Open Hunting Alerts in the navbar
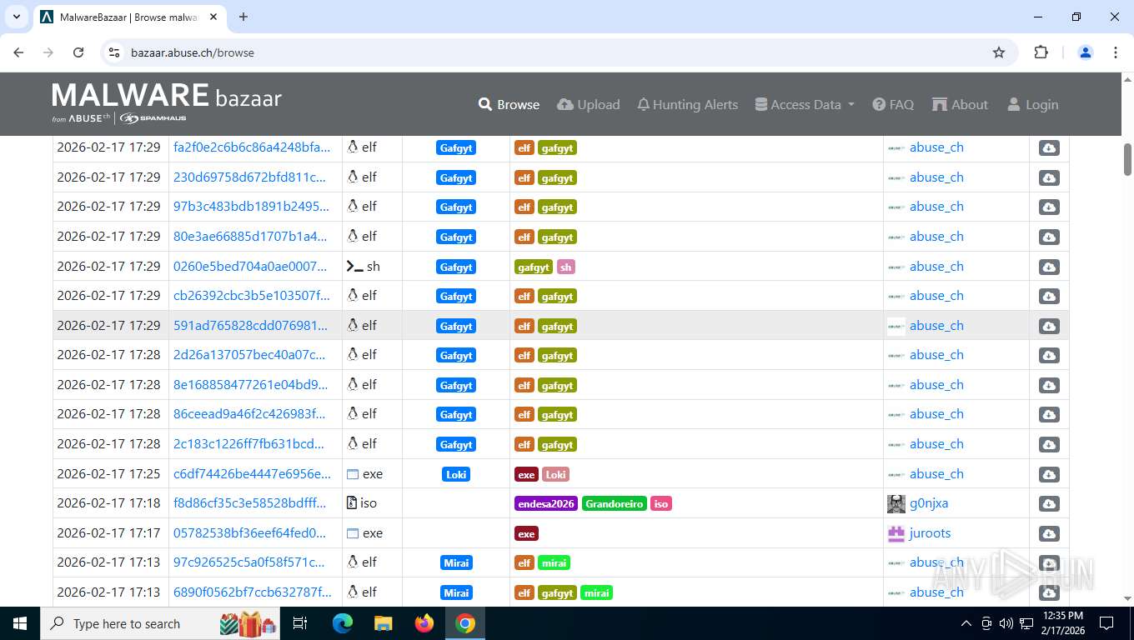This screenshot has width=1134, height=640. coord(688,104)
